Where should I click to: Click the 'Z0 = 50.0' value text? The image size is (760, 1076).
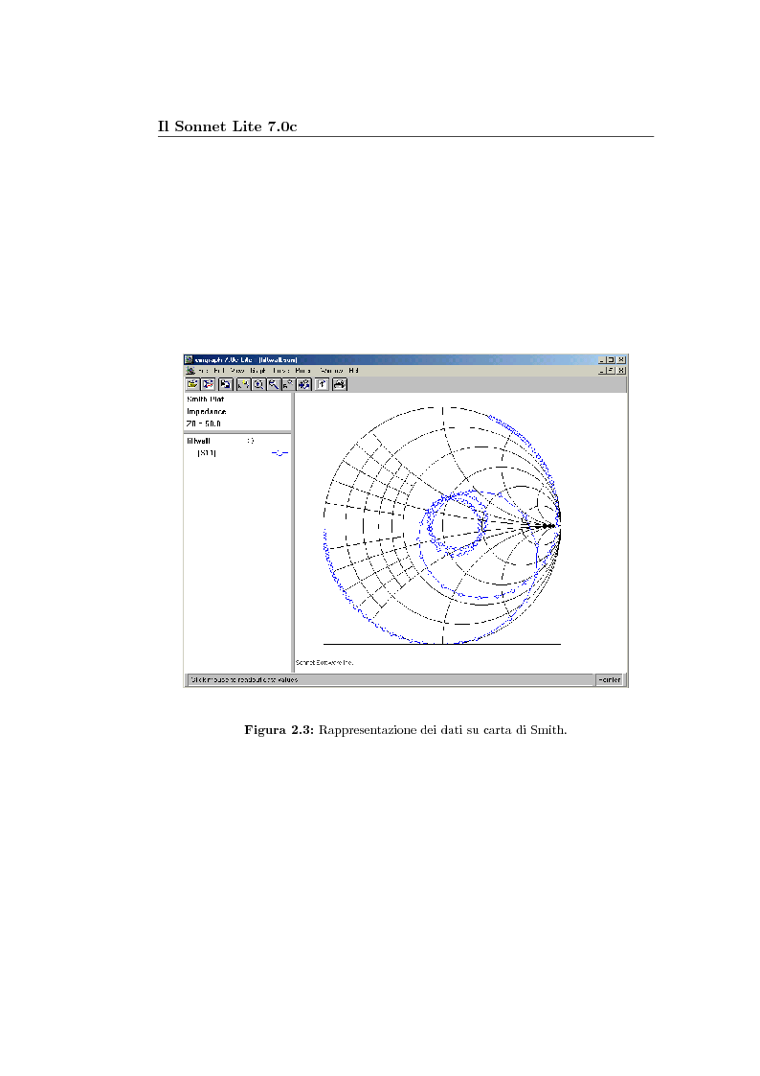click(x=204, y=424)
